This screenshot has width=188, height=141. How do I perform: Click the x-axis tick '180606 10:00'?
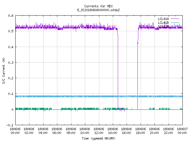85,131
